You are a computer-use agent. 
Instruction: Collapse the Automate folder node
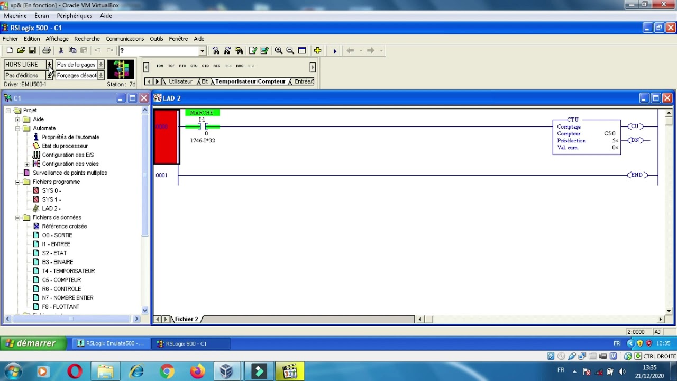(17, 128)
